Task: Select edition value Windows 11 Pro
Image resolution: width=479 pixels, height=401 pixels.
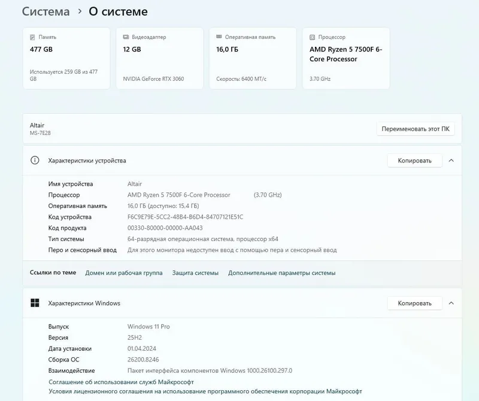Action: (148, 326)
